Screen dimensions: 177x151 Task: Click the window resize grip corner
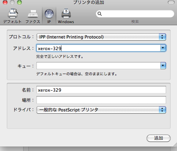(x=175, y=145)
